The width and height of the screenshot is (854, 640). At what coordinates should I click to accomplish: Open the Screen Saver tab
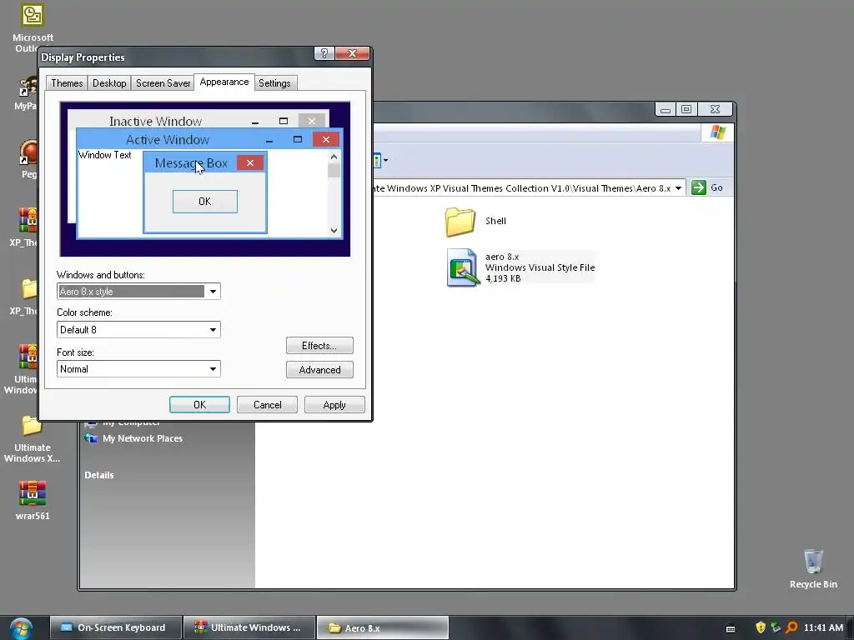[163, 83]
